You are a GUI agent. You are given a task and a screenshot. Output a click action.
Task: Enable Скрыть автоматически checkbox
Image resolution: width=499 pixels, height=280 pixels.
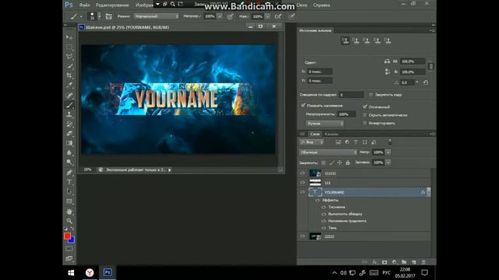point(365,115)
